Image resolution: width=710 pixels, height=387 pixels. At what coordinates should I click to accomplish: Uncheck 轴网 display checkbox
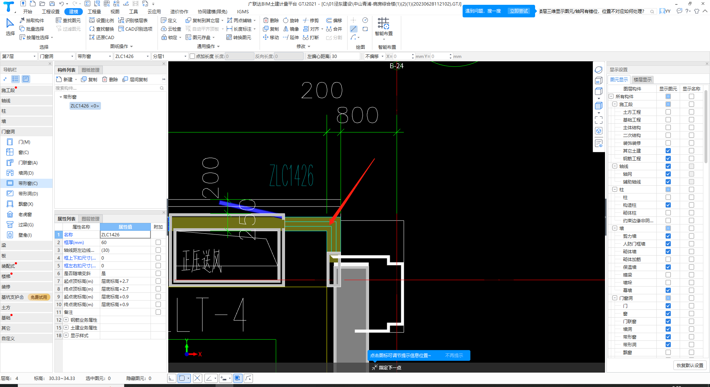(668, 174)
